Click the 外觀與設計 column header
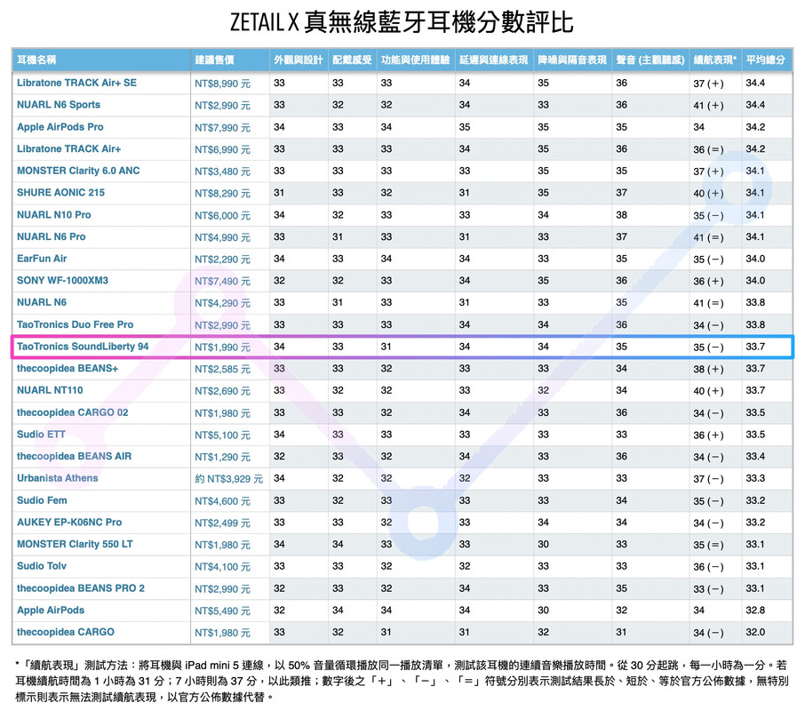This screenshot has width=805, height=711. click(x=299, y=60)
